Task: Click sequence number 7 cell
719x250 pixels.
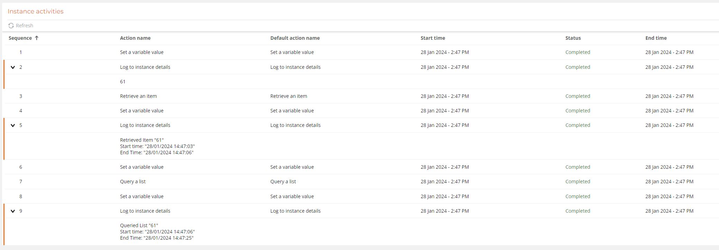Action: pyautogui.click(x=21, y=182)
